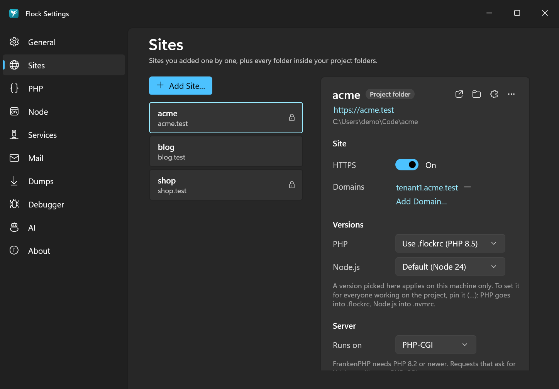Click the Server section heading
The image size is (559, 389).
[x=344, y=326]
